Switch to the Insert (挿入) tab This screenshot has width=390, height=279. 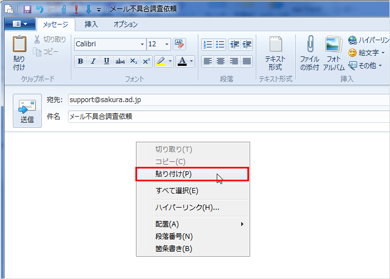point(91,24)
